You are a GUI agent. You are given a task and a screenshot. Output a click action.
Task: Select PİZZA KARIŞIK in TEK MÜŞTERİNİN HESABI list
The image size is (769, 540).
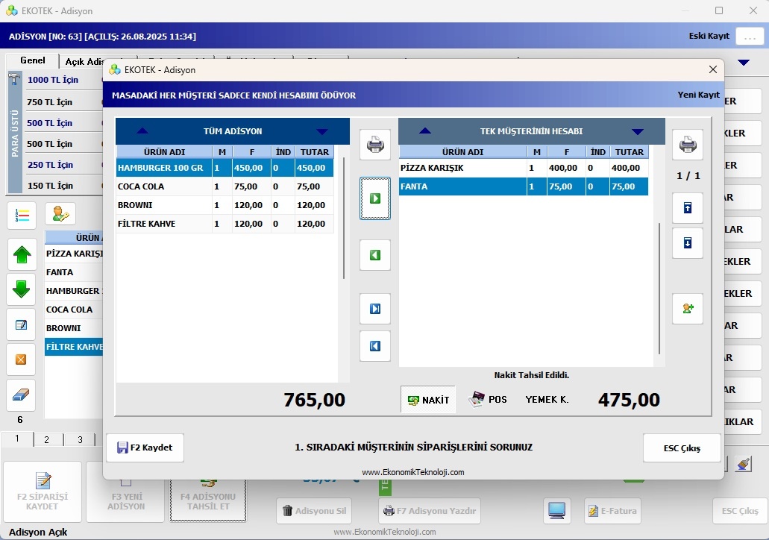pos(524,168)
